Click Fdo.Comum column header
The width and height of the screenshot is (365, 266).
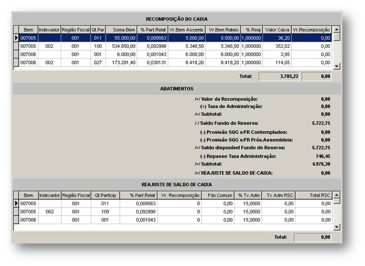coord(218,195)
